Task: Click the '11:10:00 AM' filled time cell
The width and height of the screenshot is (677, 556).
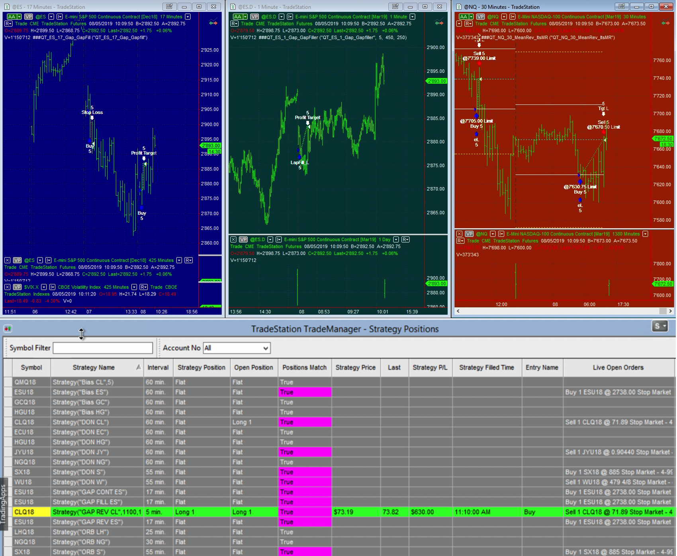Action: tap(487, 512)
